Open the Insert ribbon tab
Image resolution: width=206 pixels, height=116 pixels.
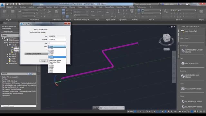pos(56,7)
